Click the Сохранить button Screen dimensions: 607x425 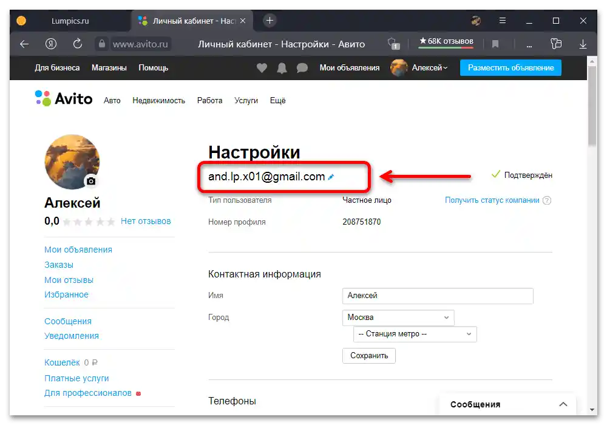(x=369, y=356)
